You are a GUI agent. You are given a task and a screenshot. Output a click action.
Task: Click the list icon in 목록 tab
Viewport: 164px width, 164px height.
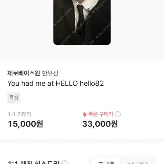[99, 163]
